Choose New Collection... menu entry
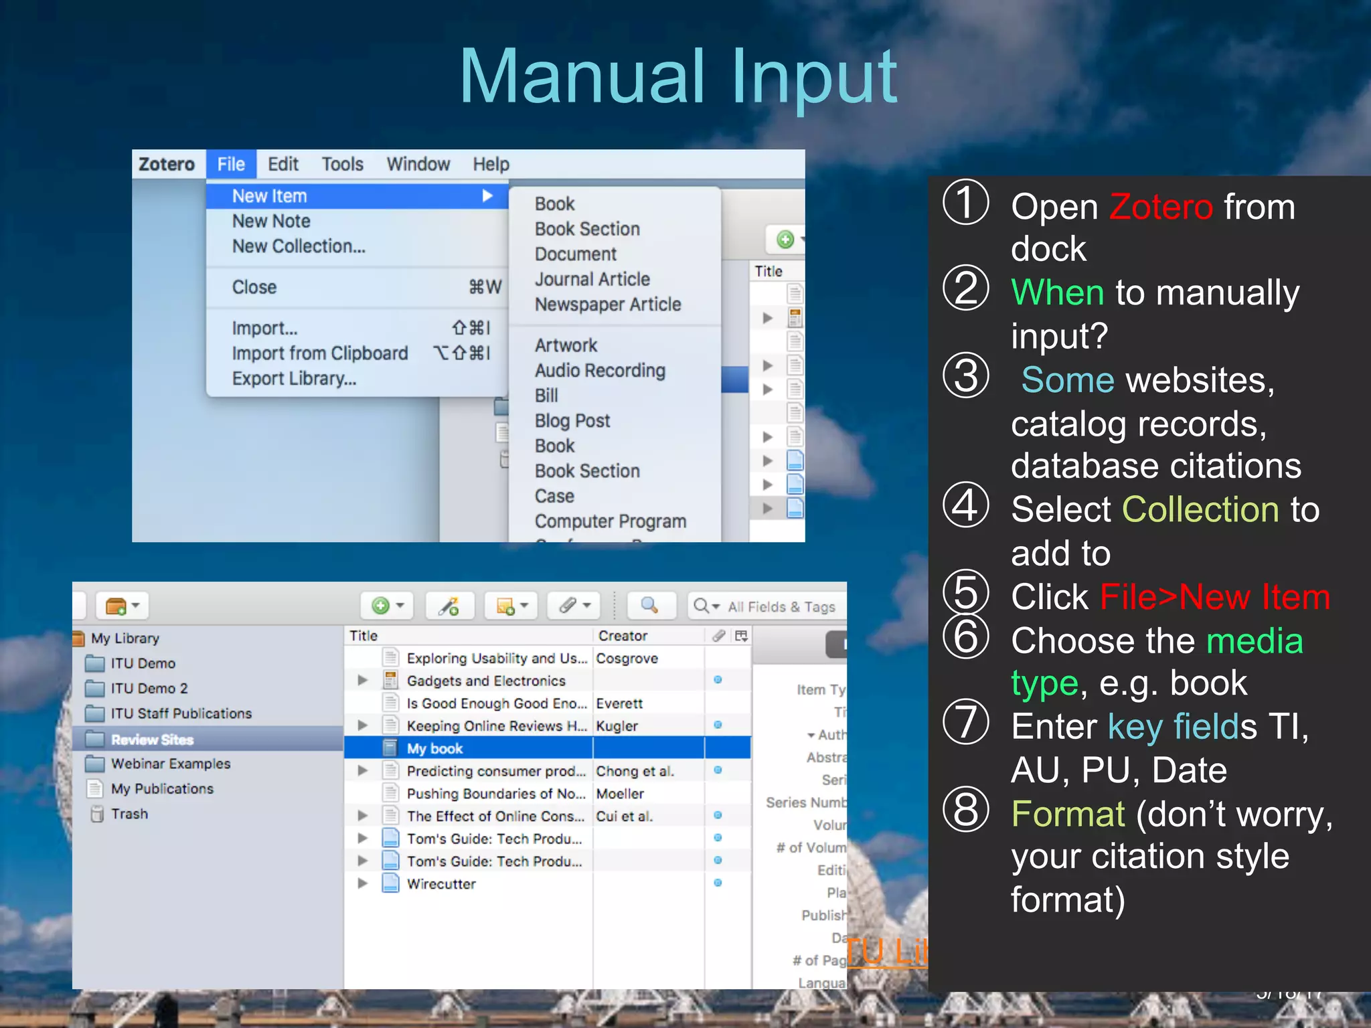 [299, 246]
